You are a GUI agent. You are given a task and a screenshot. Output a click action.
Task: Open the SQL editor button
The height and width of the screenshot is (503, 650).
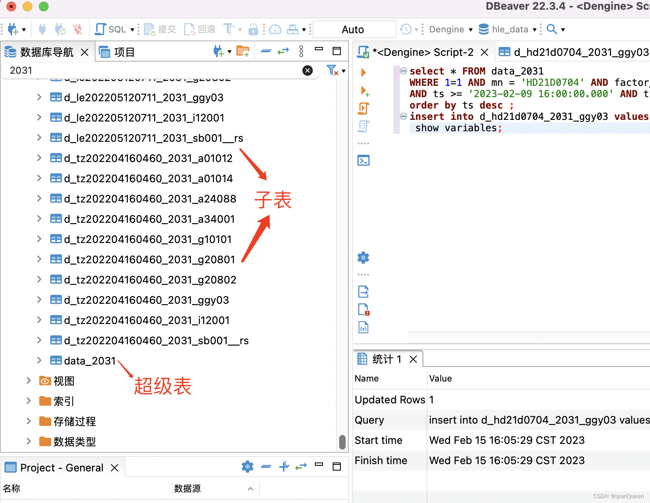click(110, 29)
